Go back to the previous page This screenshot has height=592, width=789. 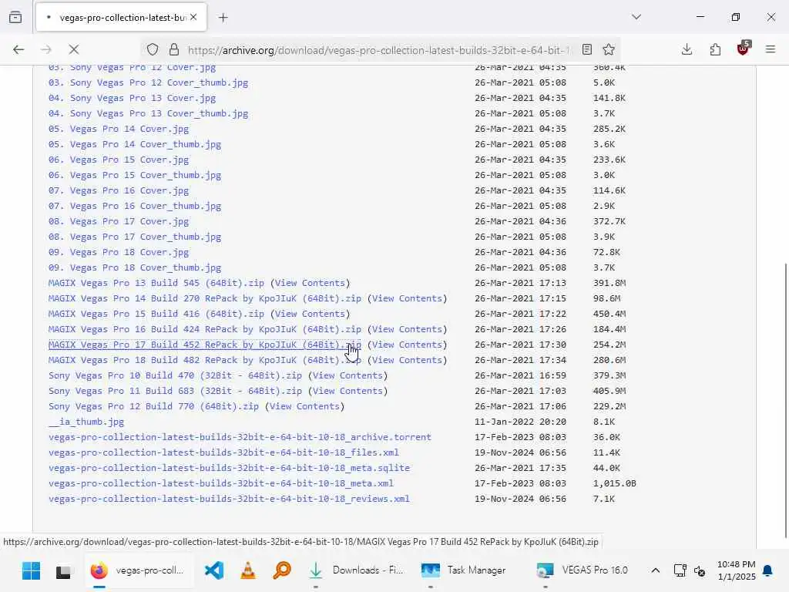(18, 49)
